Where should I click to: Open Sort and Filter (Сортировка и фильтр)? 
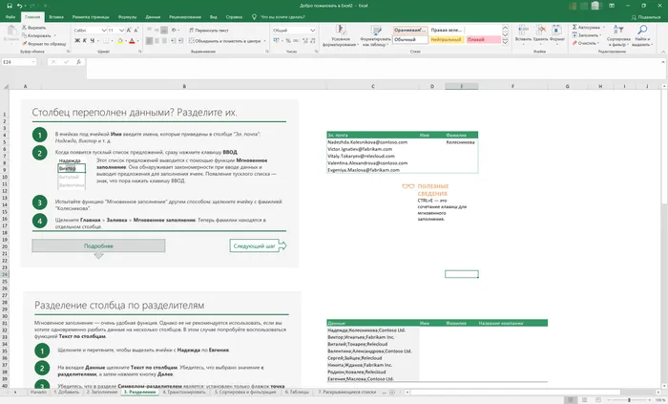coord(618,35)
